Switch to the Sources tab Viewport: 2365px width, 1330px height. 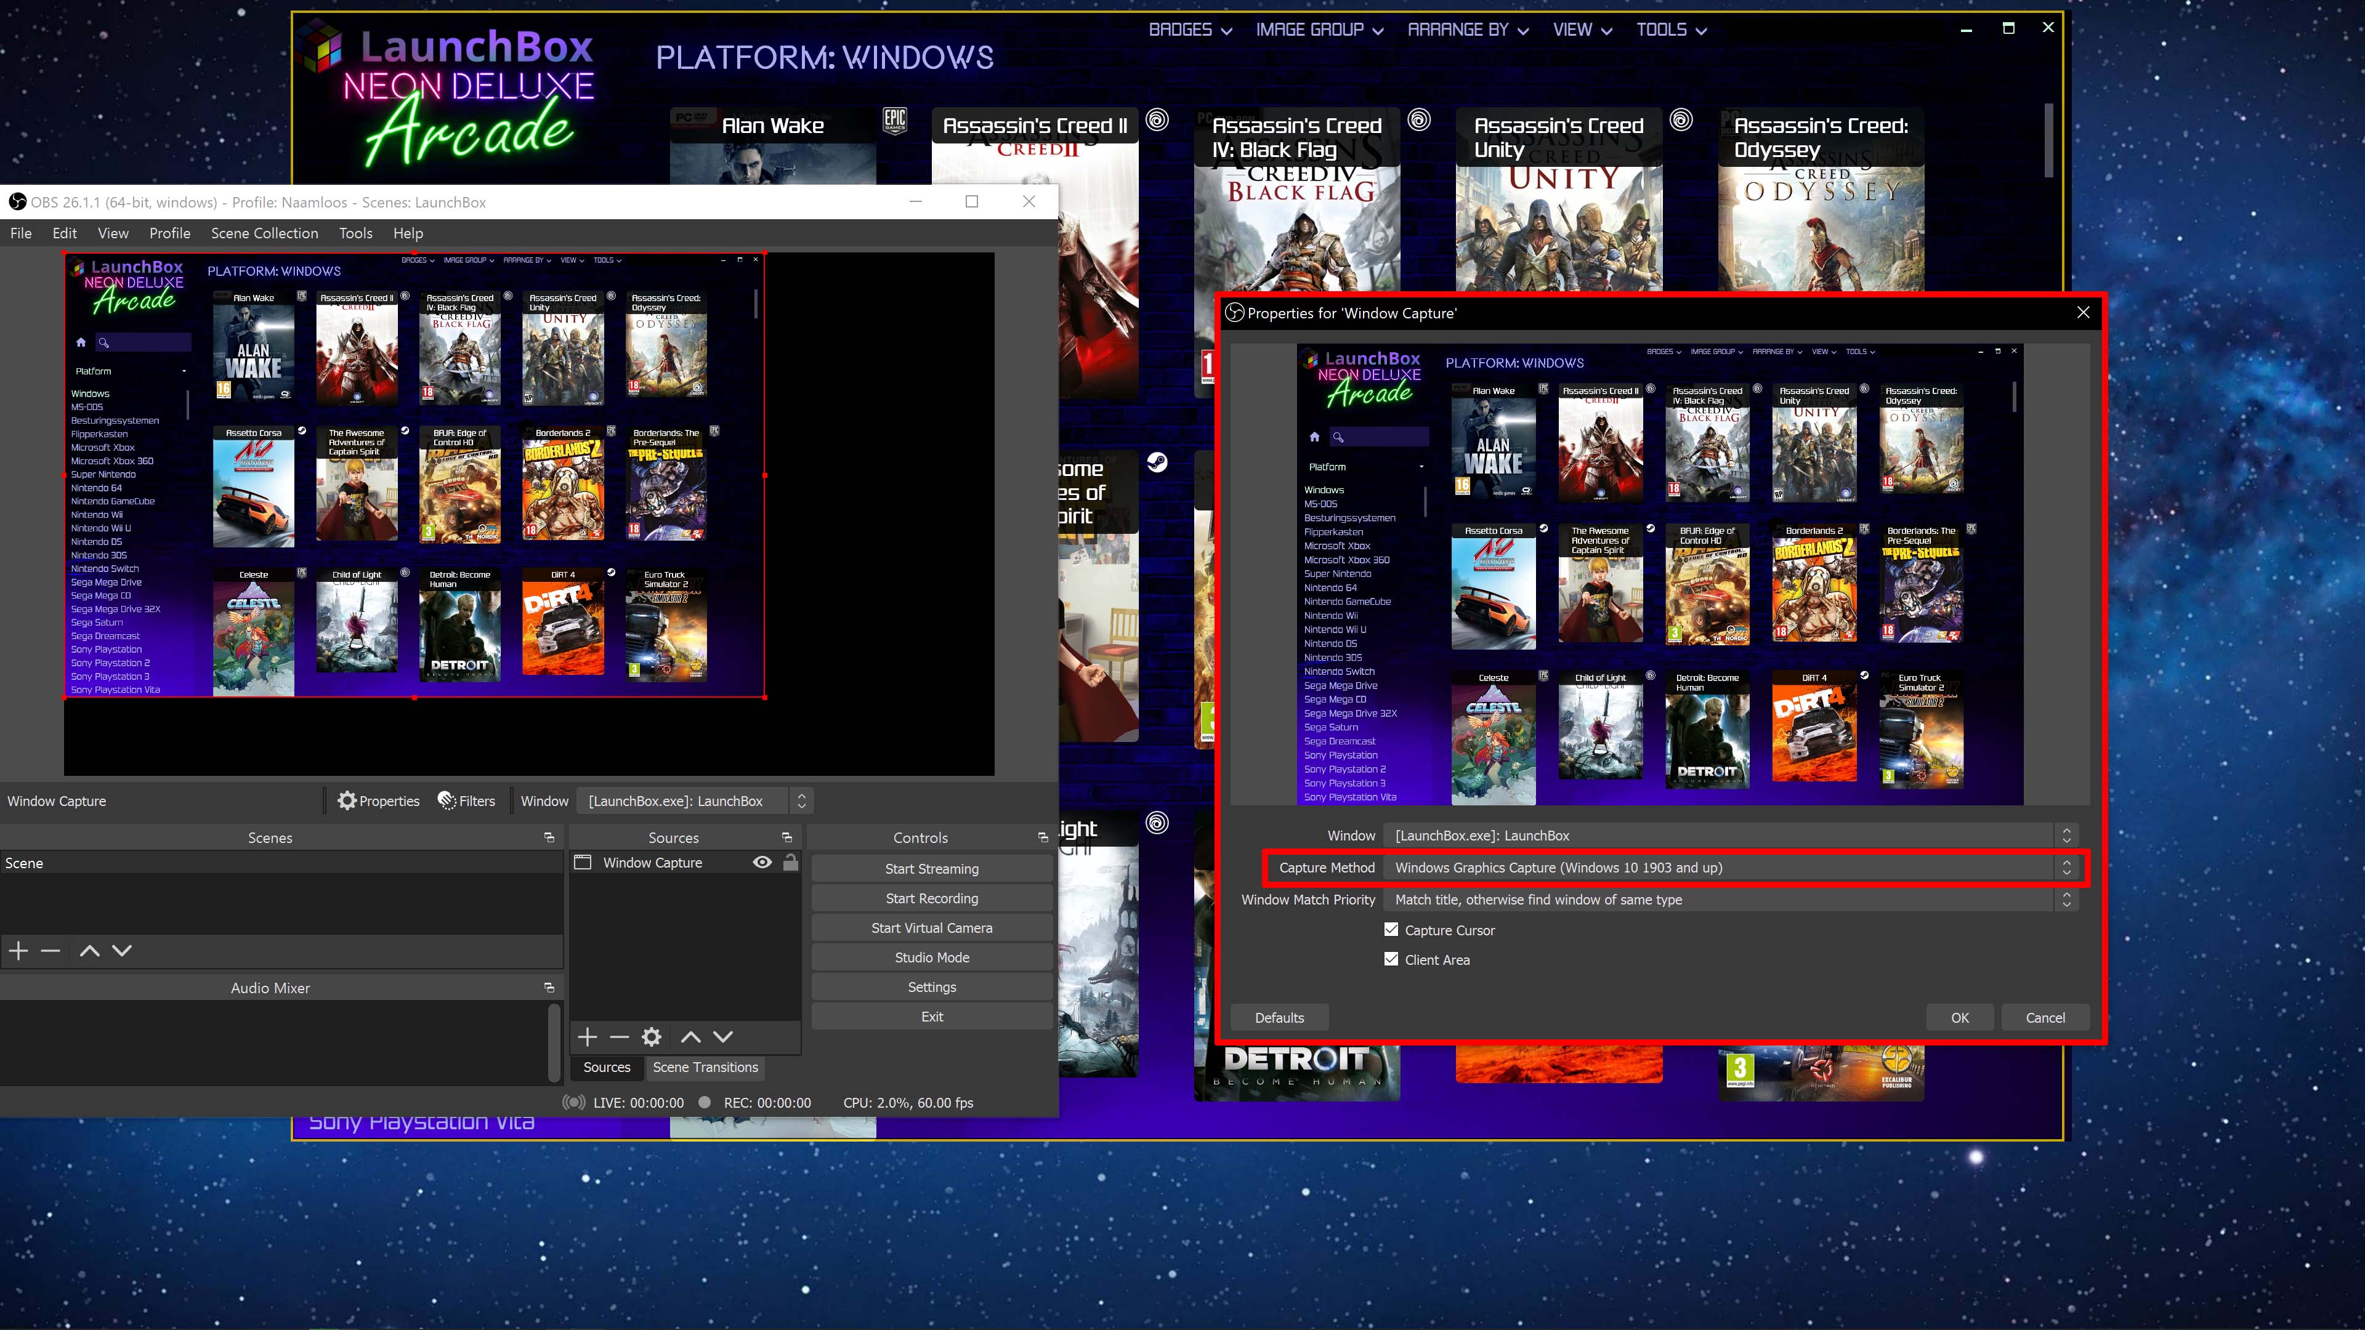coord(607,1068)
